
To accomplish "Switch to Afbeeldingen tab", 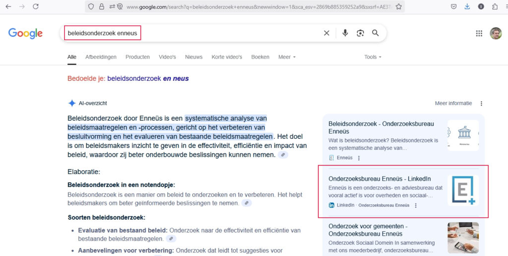I will (x=101, y=57).
